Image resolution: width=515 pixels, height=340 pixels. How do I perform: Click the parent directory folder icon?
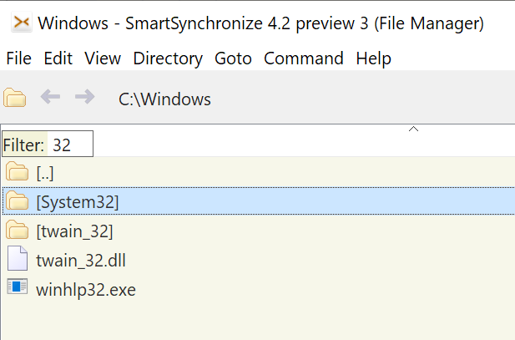click(18, 173)
